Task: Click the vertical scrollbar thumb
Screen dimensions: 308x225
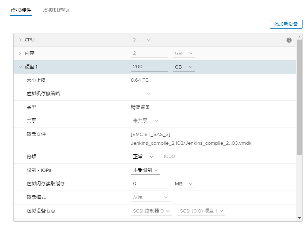Action: (299, 97)
